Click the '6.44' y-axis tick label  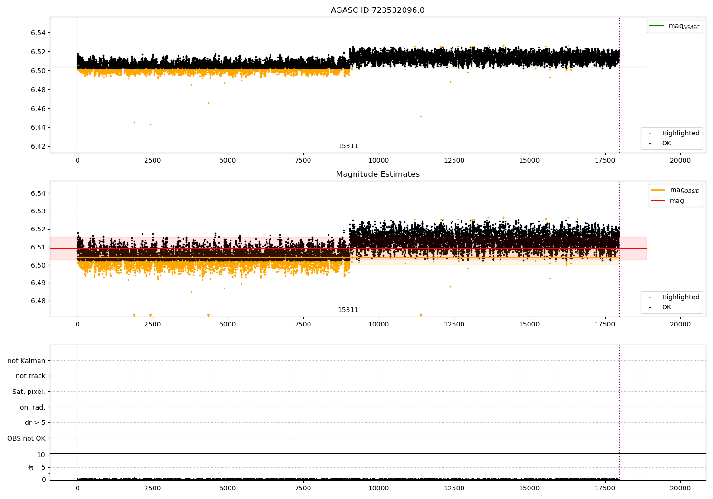(38, 127)
